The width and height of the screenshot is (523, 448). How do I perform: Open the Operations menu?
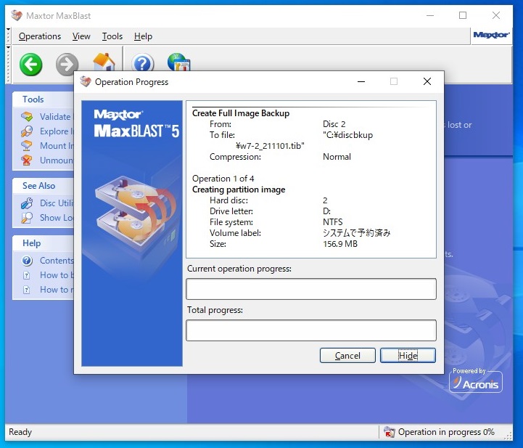pyautogui.click(x=40, y=36)
